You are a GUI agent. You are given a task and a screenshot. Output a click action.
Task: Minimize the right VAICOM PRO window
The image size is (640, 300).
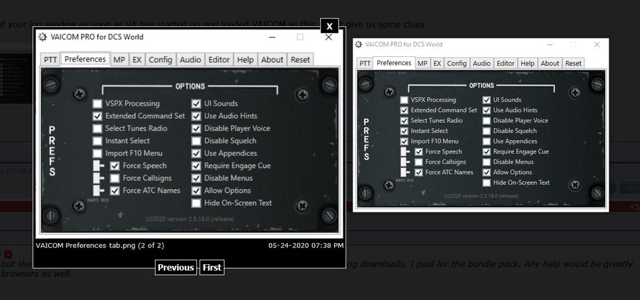[550, 45]
